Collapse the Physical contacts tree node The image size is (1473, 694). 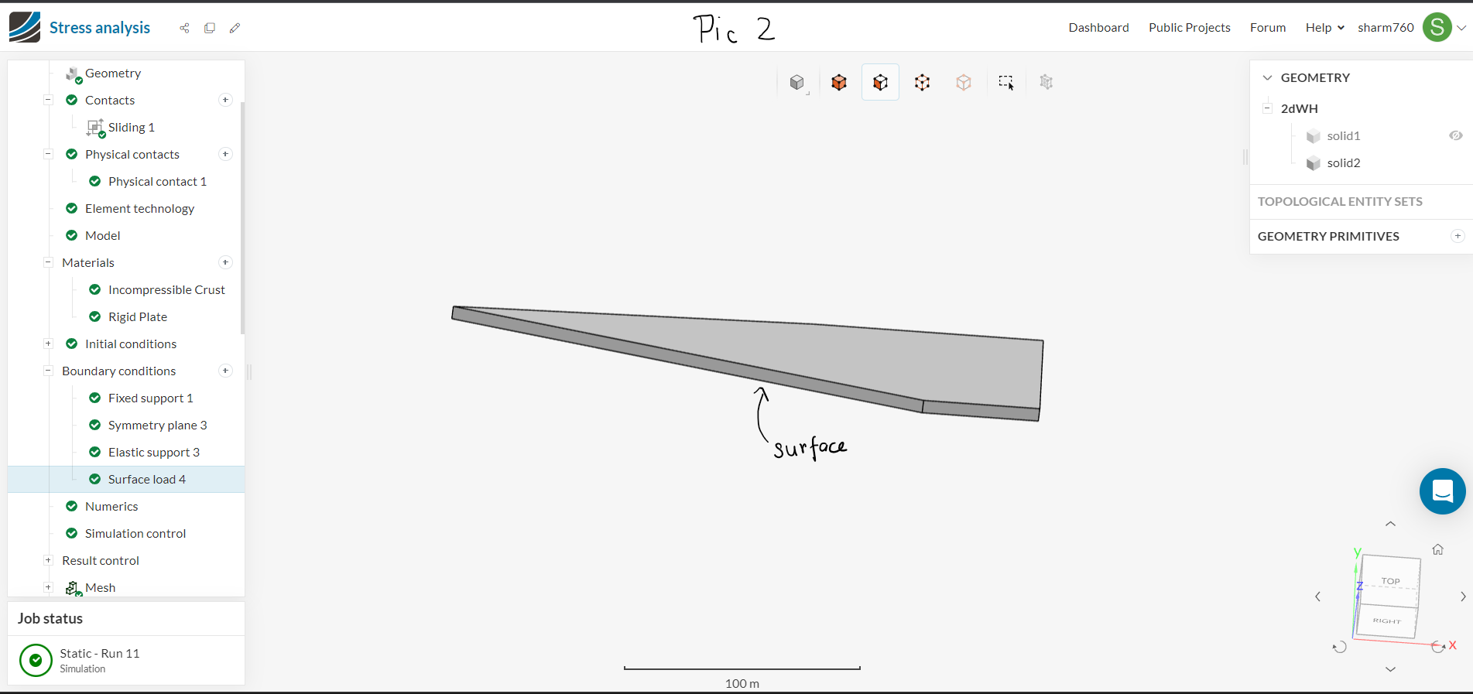(48, 154)
